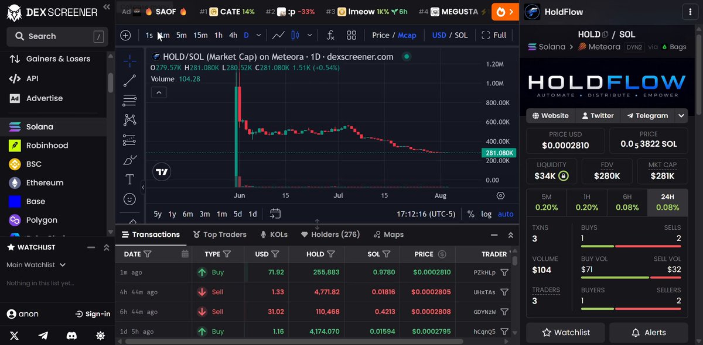
Task: Expand the timeframe interval dropdown
Action: (258, 35)
